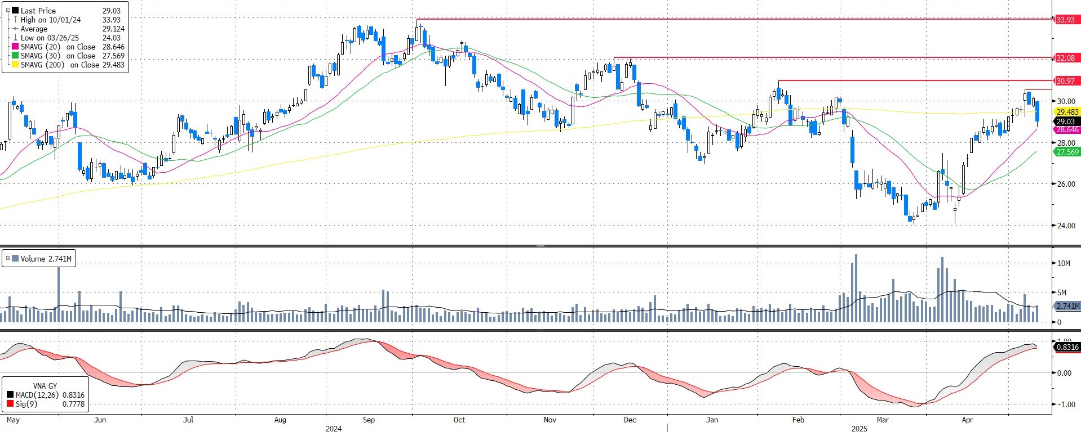Click the 'Last Price' legend label
This screenshot has width=1081, height=432.
coord(38,11)
